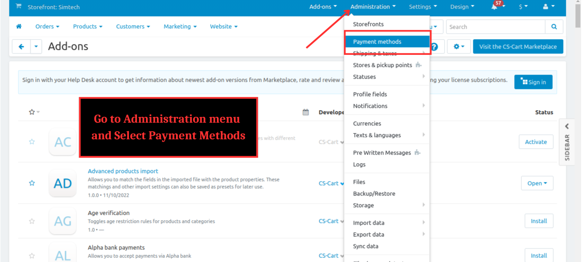This screenshot has height=262, width=582.
Task: Click inside the Search field
Action: [x=494, y=27]
